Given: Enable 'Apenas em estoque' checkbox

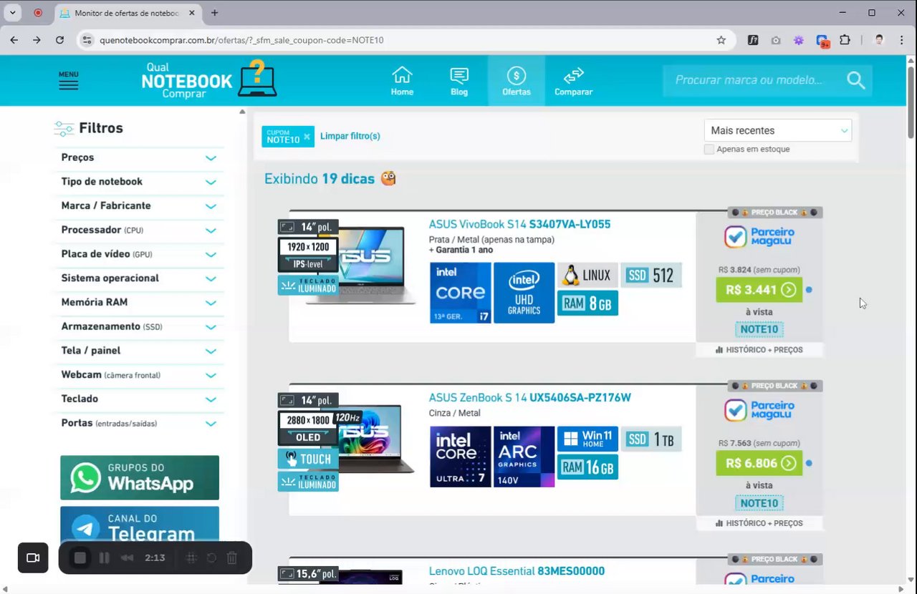Looking at the screenshot, I should (709, 149).
